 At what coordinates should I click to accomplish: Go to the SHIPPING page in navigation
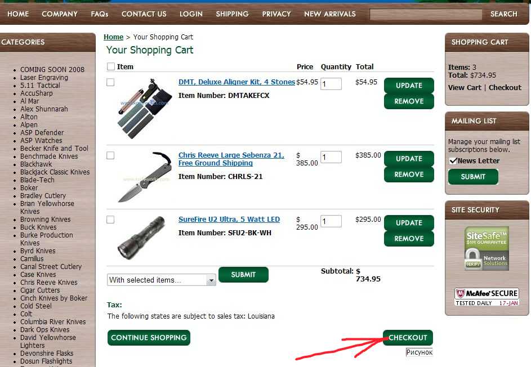coord(232,14)
